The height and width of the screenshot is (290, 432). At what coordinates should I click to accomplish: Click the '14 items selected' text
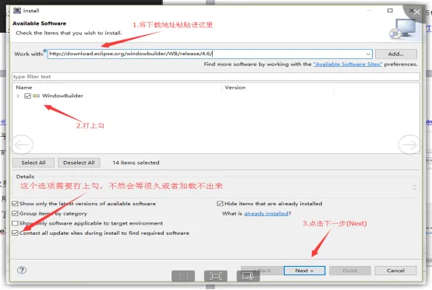pyautogui.click(x=136, y=162)
